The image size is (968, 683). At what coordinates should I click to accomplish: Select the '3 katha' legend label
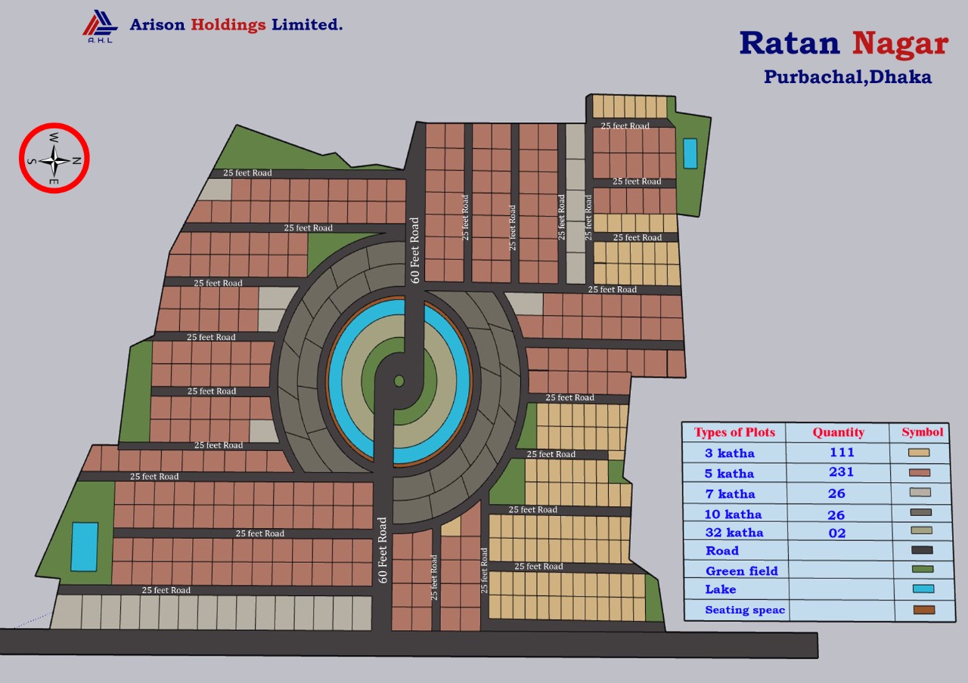pyautogui.click(x=730, y=454)
